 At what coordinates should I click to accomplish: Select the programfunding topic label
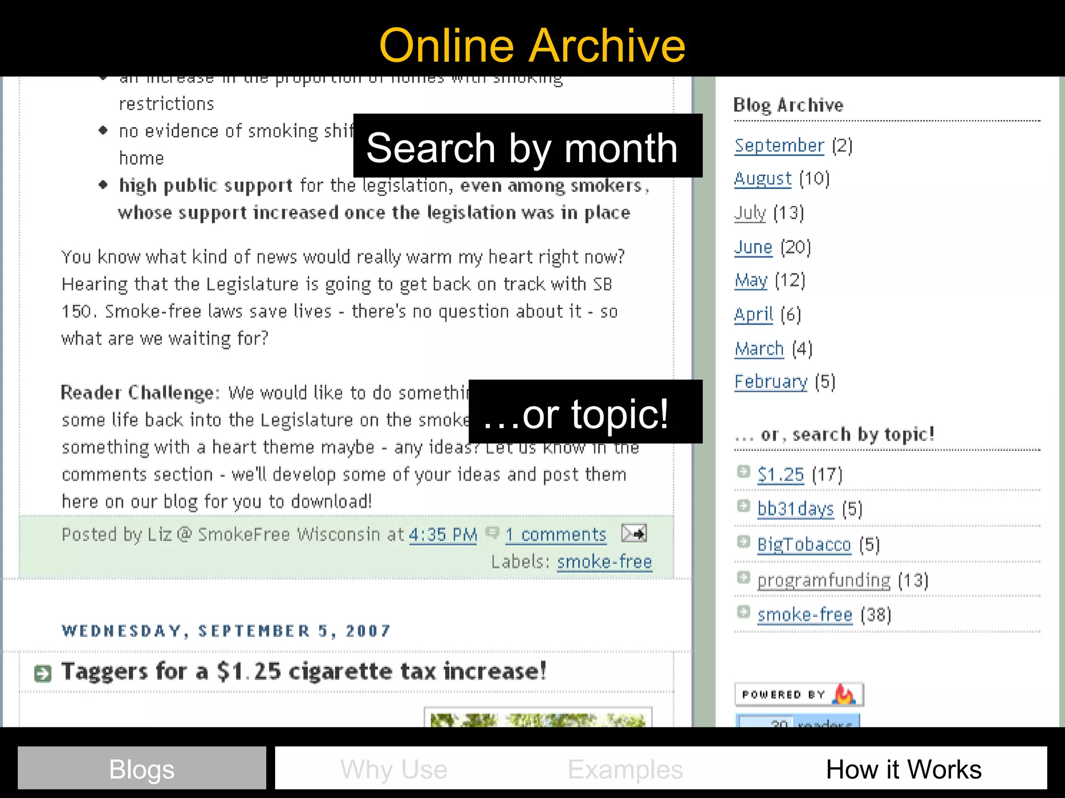tap(824, 580)
